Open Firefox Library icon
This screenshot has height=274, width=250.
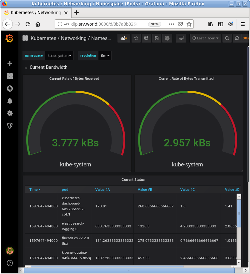point(211,24)
